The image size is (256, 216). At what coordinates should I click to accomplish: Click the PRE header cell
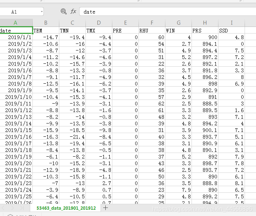point(125,30)
